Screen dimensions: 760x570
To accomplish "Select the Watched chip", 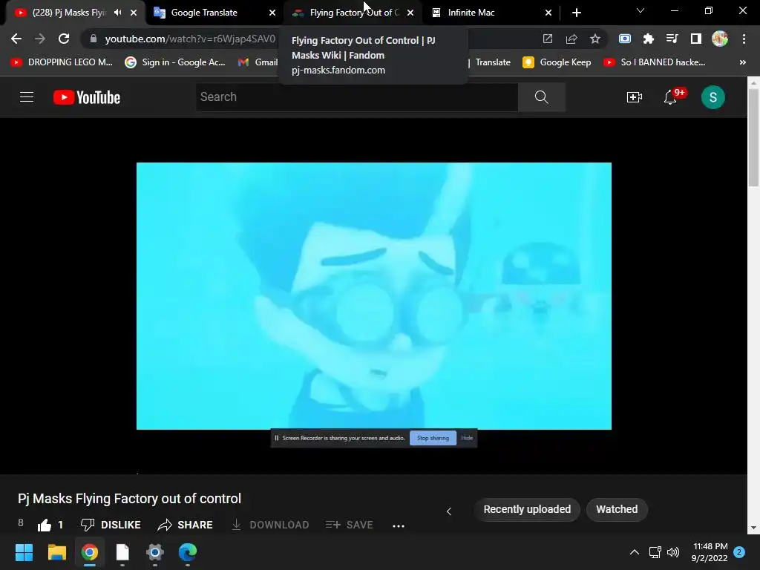I will 617,509.
